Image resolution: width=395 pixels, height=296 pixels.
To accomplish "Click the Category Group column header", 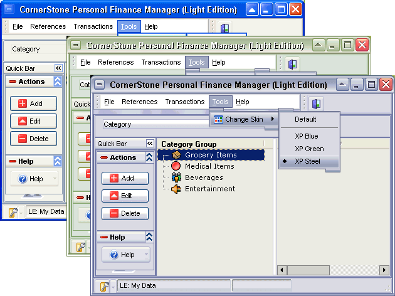I will click(x=212, y=144).
